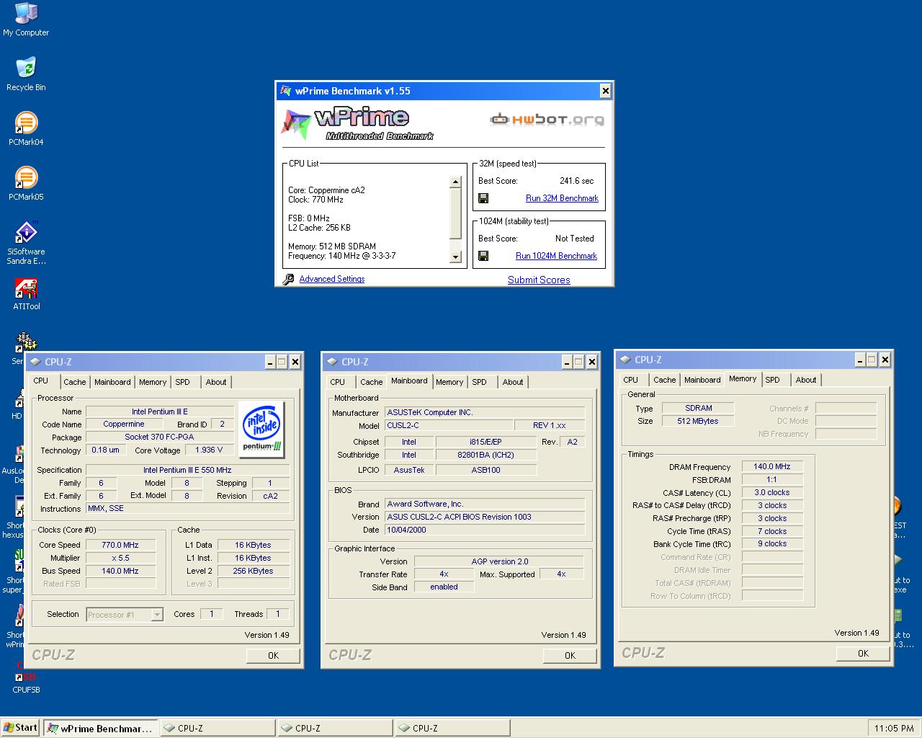Viewport: 922px width, 738px height.
Task: Select CPU tab in the Mainboard CPU-Z window
Action: tap(338, 382)
